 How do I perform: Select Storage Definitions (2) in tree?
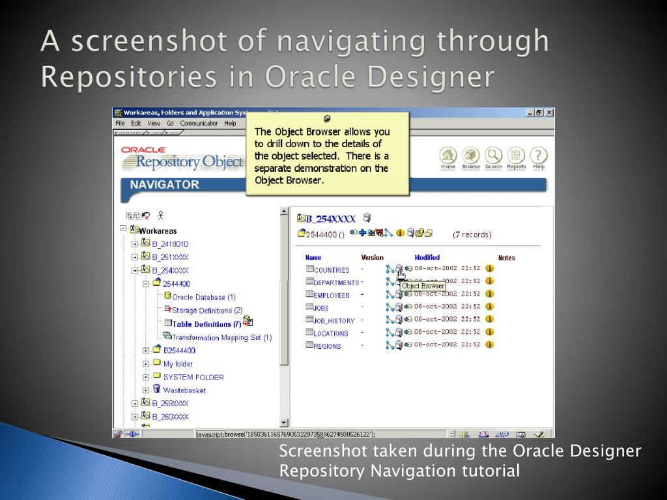[x=207, y=311]
